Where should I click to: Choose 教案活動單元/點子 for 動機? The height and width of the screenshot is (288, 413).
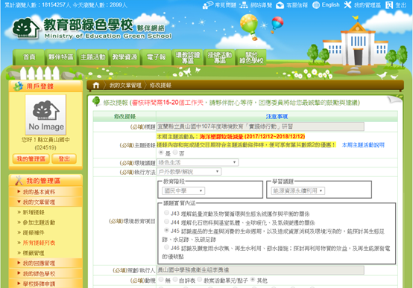coord(200,280)
